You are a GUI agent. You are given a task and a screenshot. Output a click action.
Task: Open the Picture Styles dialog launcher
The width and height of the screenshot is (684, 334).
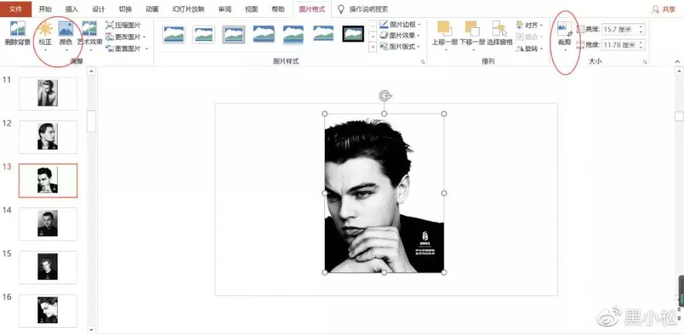[x=422, y=62]
